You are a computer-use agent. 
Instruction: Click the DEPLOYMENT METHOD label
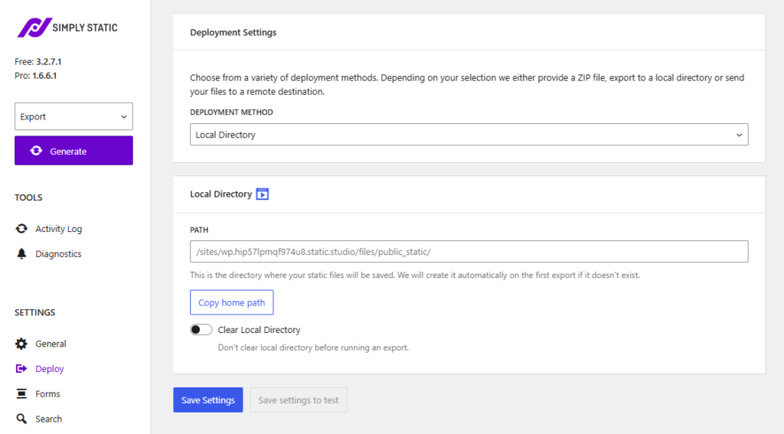click(231, 112)
